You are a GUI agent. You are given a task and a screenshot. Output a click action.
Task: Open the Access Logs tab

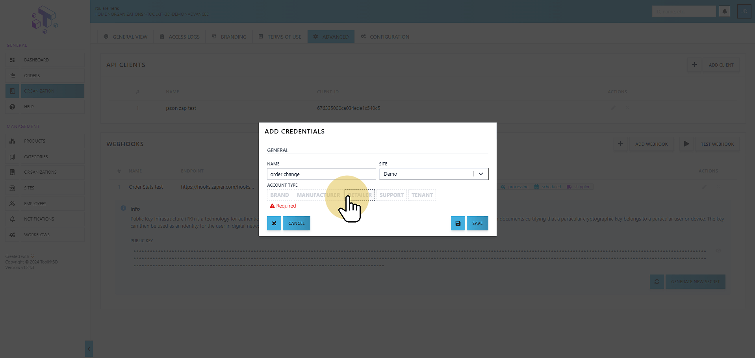coord(180,37)
